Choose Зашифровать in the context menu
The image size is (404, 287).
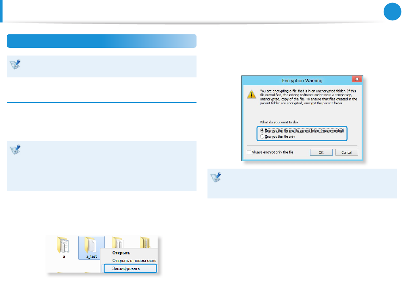click(x=130, y=268)
